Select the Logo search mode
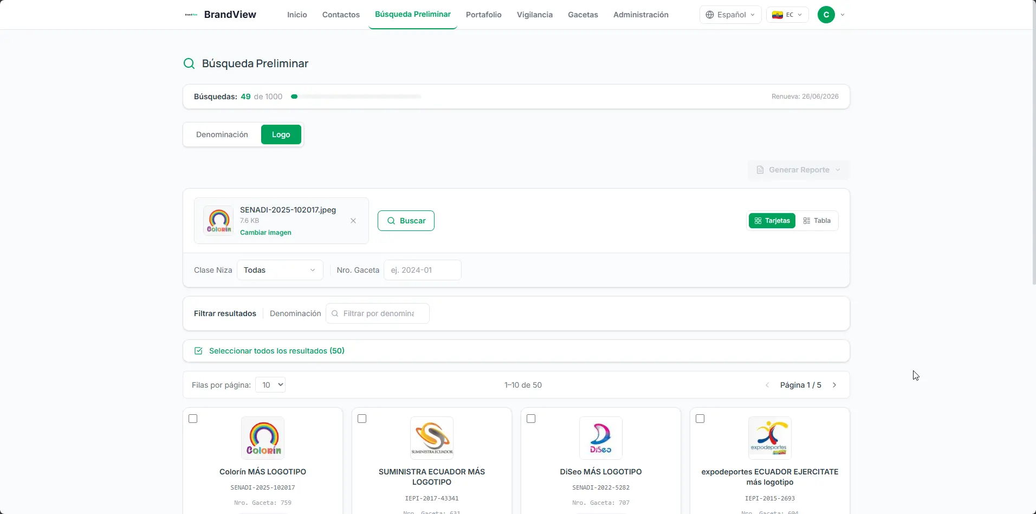 click(281, 134)
